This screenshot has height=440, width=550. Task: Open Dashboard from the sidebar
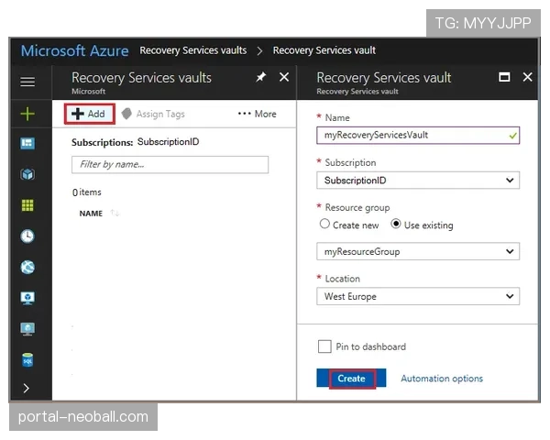click(x=27, y=144)
